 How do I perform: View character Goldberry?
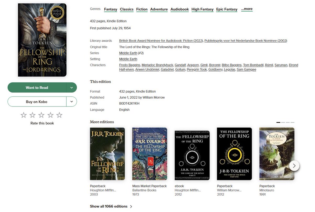click(x=215, y=70)
